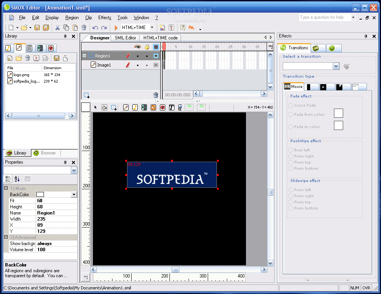Sort properties alphabetically button
381x294 pixels.
[17, 179]
